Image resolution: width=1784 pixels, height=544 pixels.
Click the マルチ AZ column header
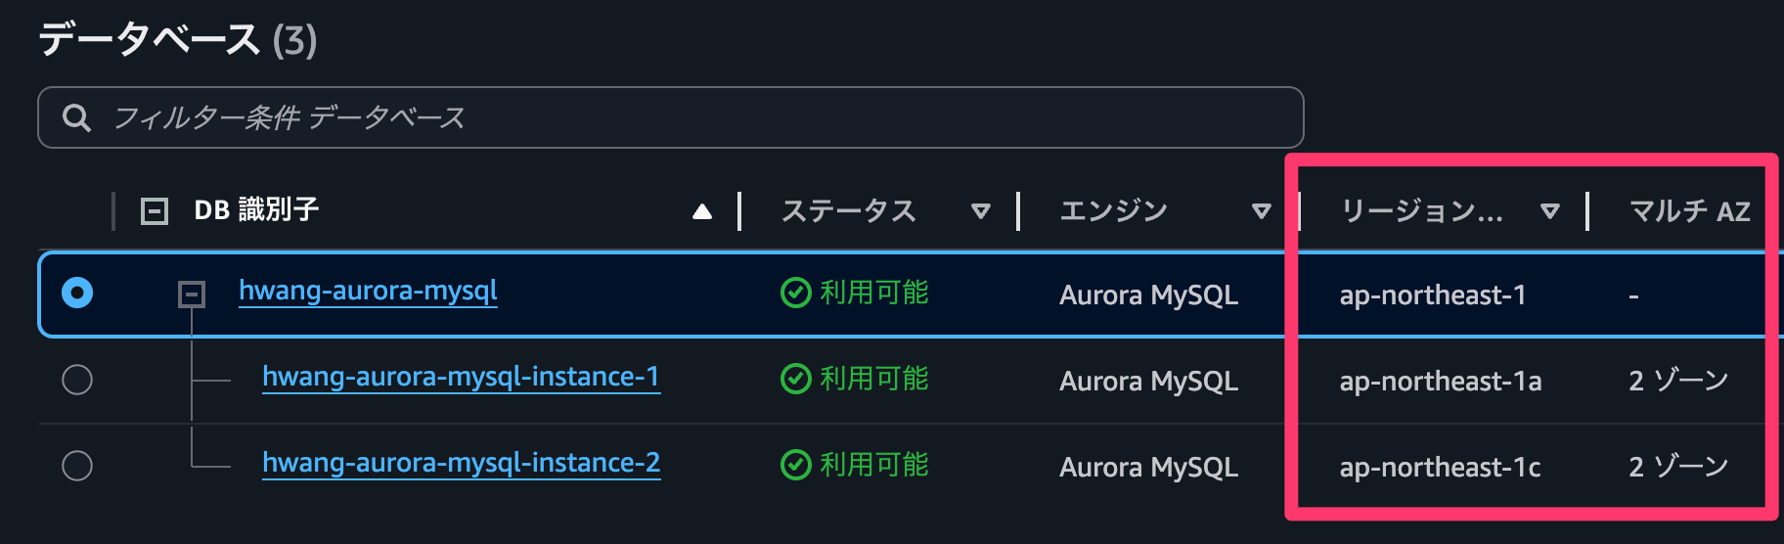tap(1689, 211)
